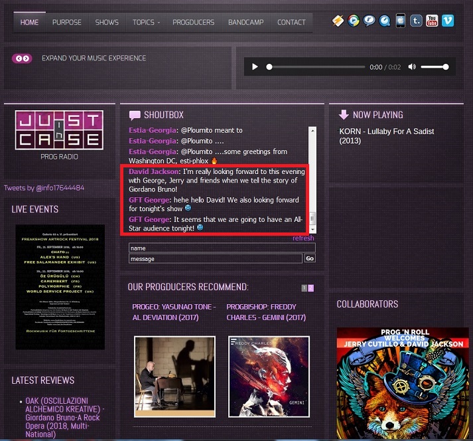Click the 0:00 / 0:02 time display
The width and height of the screenshot is (473, 441).
pos(385,67)
